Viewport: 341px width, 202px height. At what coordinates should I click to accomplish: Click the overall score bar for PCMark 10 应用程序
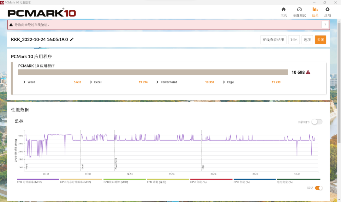153,72
